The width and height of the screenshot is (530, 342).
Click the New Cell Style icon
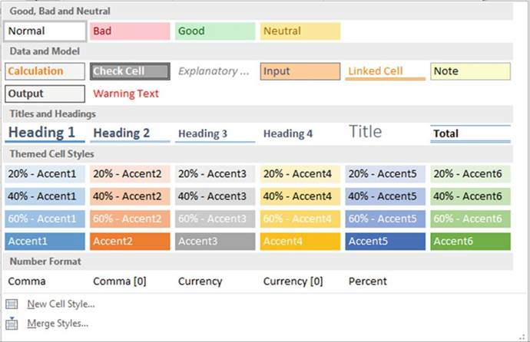click(12, 304)
